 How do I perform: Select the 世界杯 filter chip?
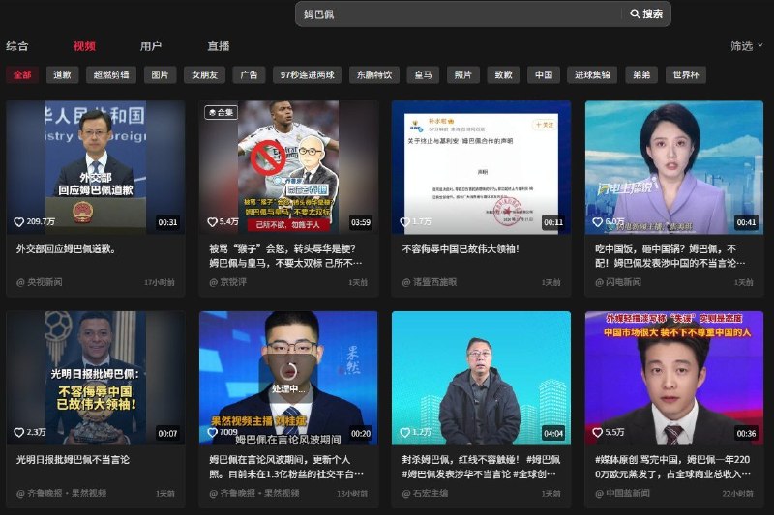tap(686, 75)
